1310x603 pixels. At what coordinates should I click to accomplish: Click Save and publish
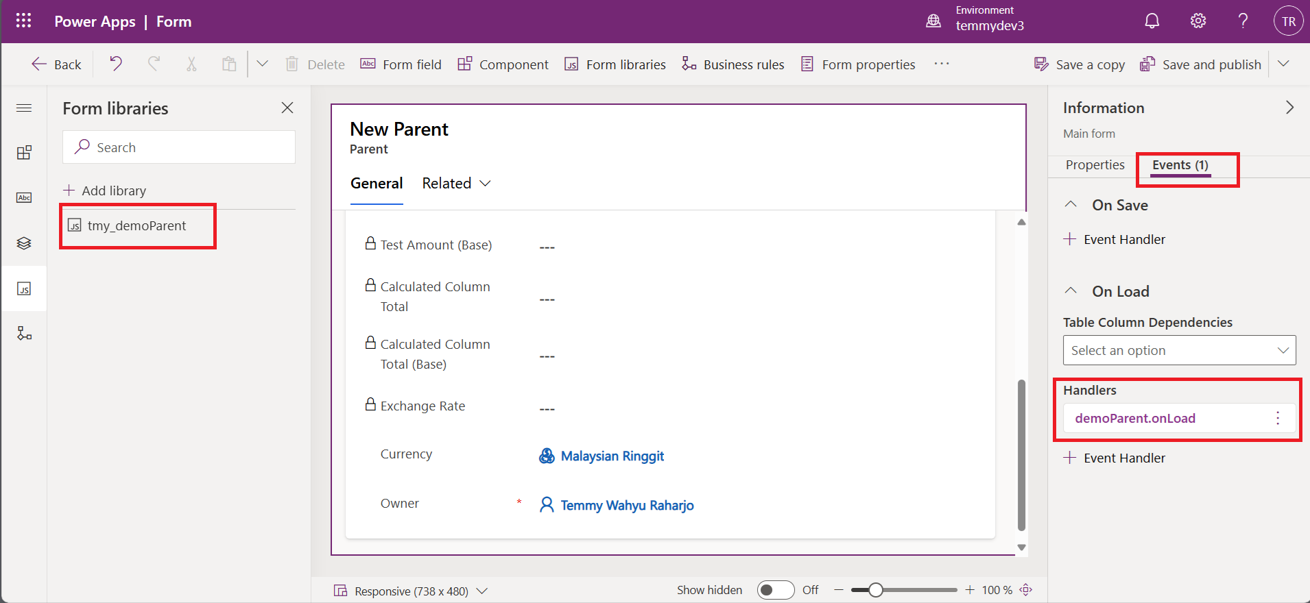pos(1200,64)
